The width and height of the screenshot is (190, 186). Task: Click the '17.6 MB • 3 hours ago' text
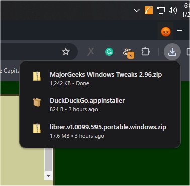(77, 136)
